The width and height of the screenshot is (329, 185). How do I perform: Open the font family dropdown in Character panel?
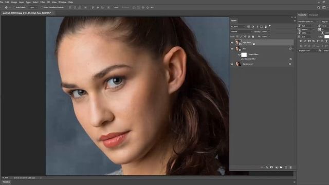click(x=308, y=22)
